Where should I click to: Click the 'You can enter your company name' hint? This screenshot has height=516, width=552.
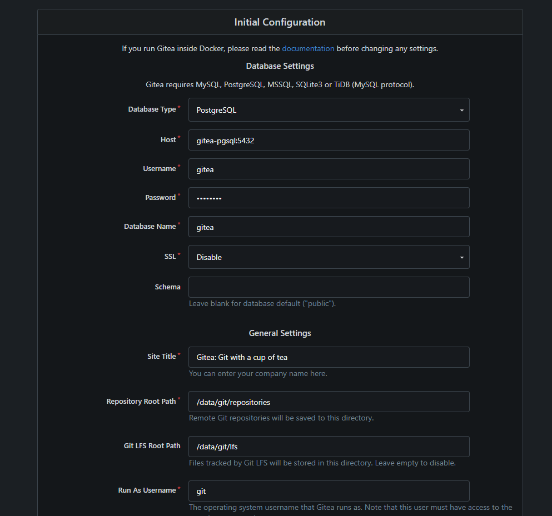[x=258, y=374]
